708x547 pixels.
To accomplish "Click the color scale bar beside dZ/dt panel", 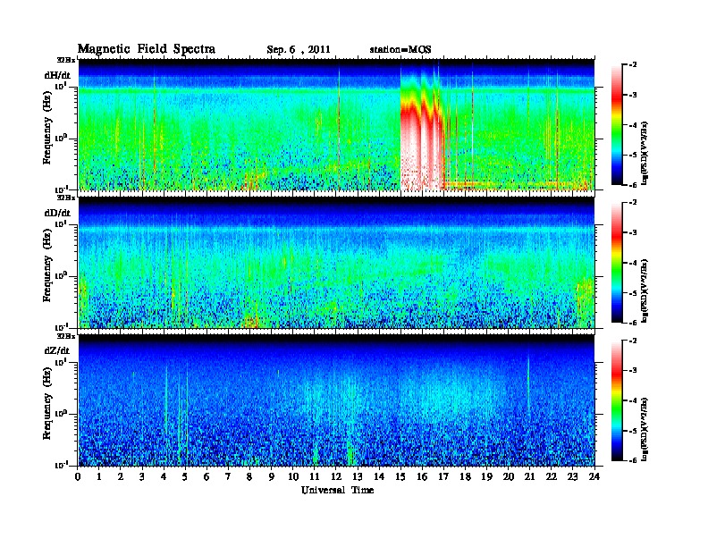I will (617, 400).
